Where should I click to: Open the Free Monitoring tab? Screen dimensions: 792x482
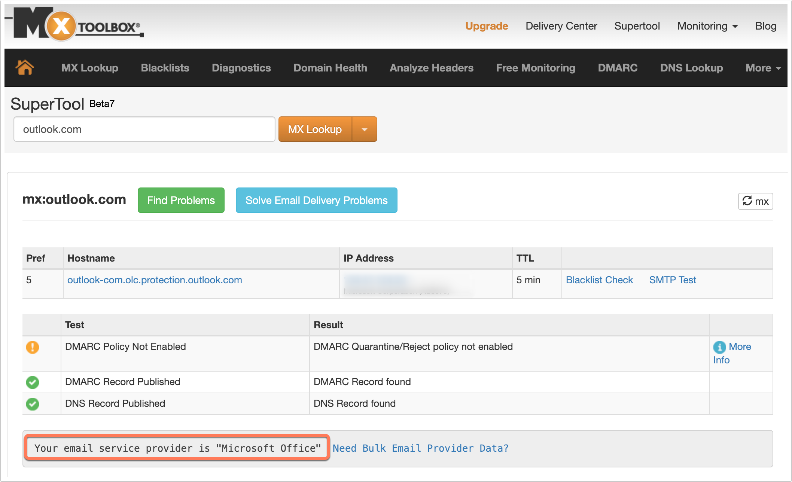point(536,68)
